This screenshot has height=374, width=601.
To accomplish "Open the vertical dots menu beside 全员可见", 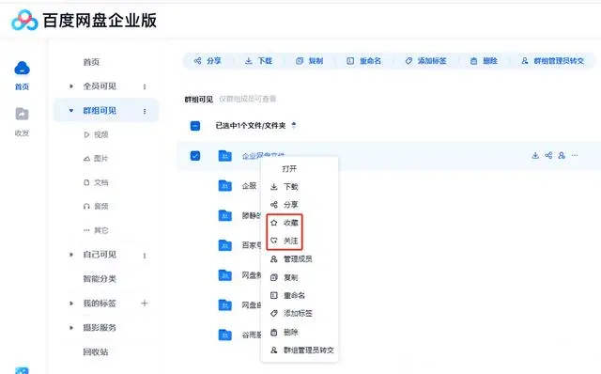I will click(145, 86).
